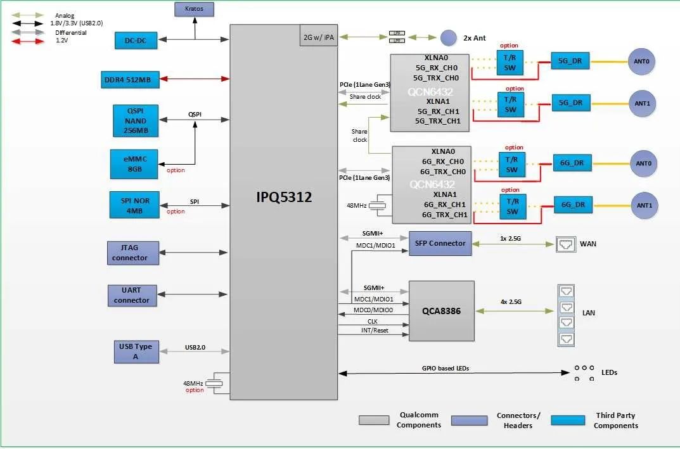Image resolution: width=680 pixels, height=449 pixels.
Task: Click the ANT1 circle connected to 6G_DR
Action: (644, 205)
